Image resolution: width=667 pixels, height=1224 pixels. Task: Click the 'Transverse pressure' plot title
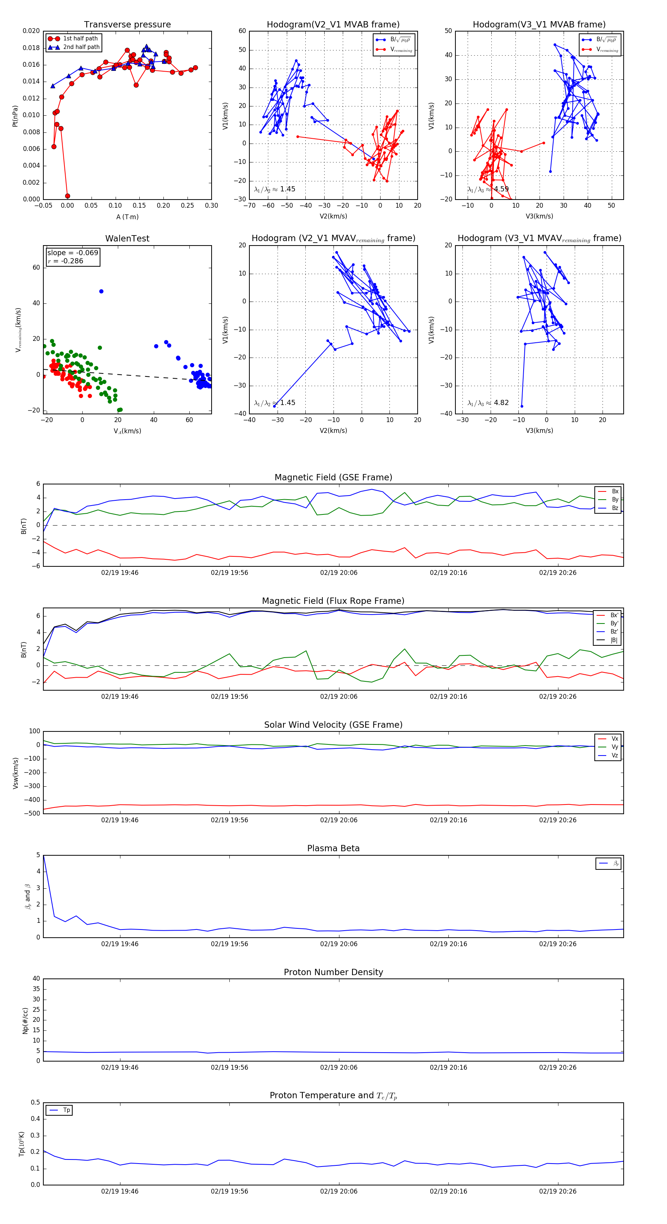point(127,25)
